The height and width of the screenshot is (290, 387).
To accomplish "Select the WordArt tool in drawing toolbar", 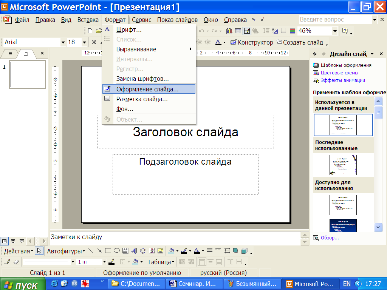I will (134, 251).
